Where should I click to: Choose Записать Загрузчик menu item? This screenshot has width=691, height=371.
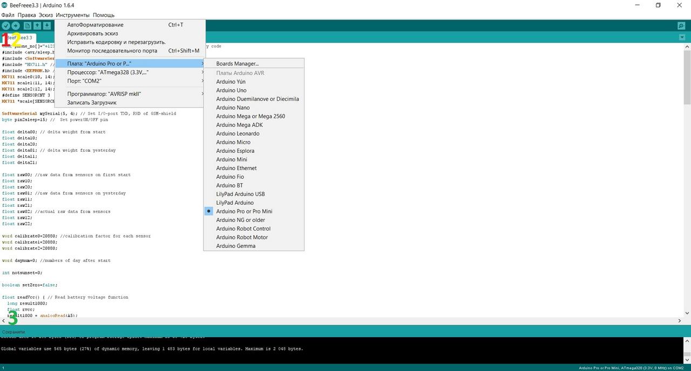point(130,103)
